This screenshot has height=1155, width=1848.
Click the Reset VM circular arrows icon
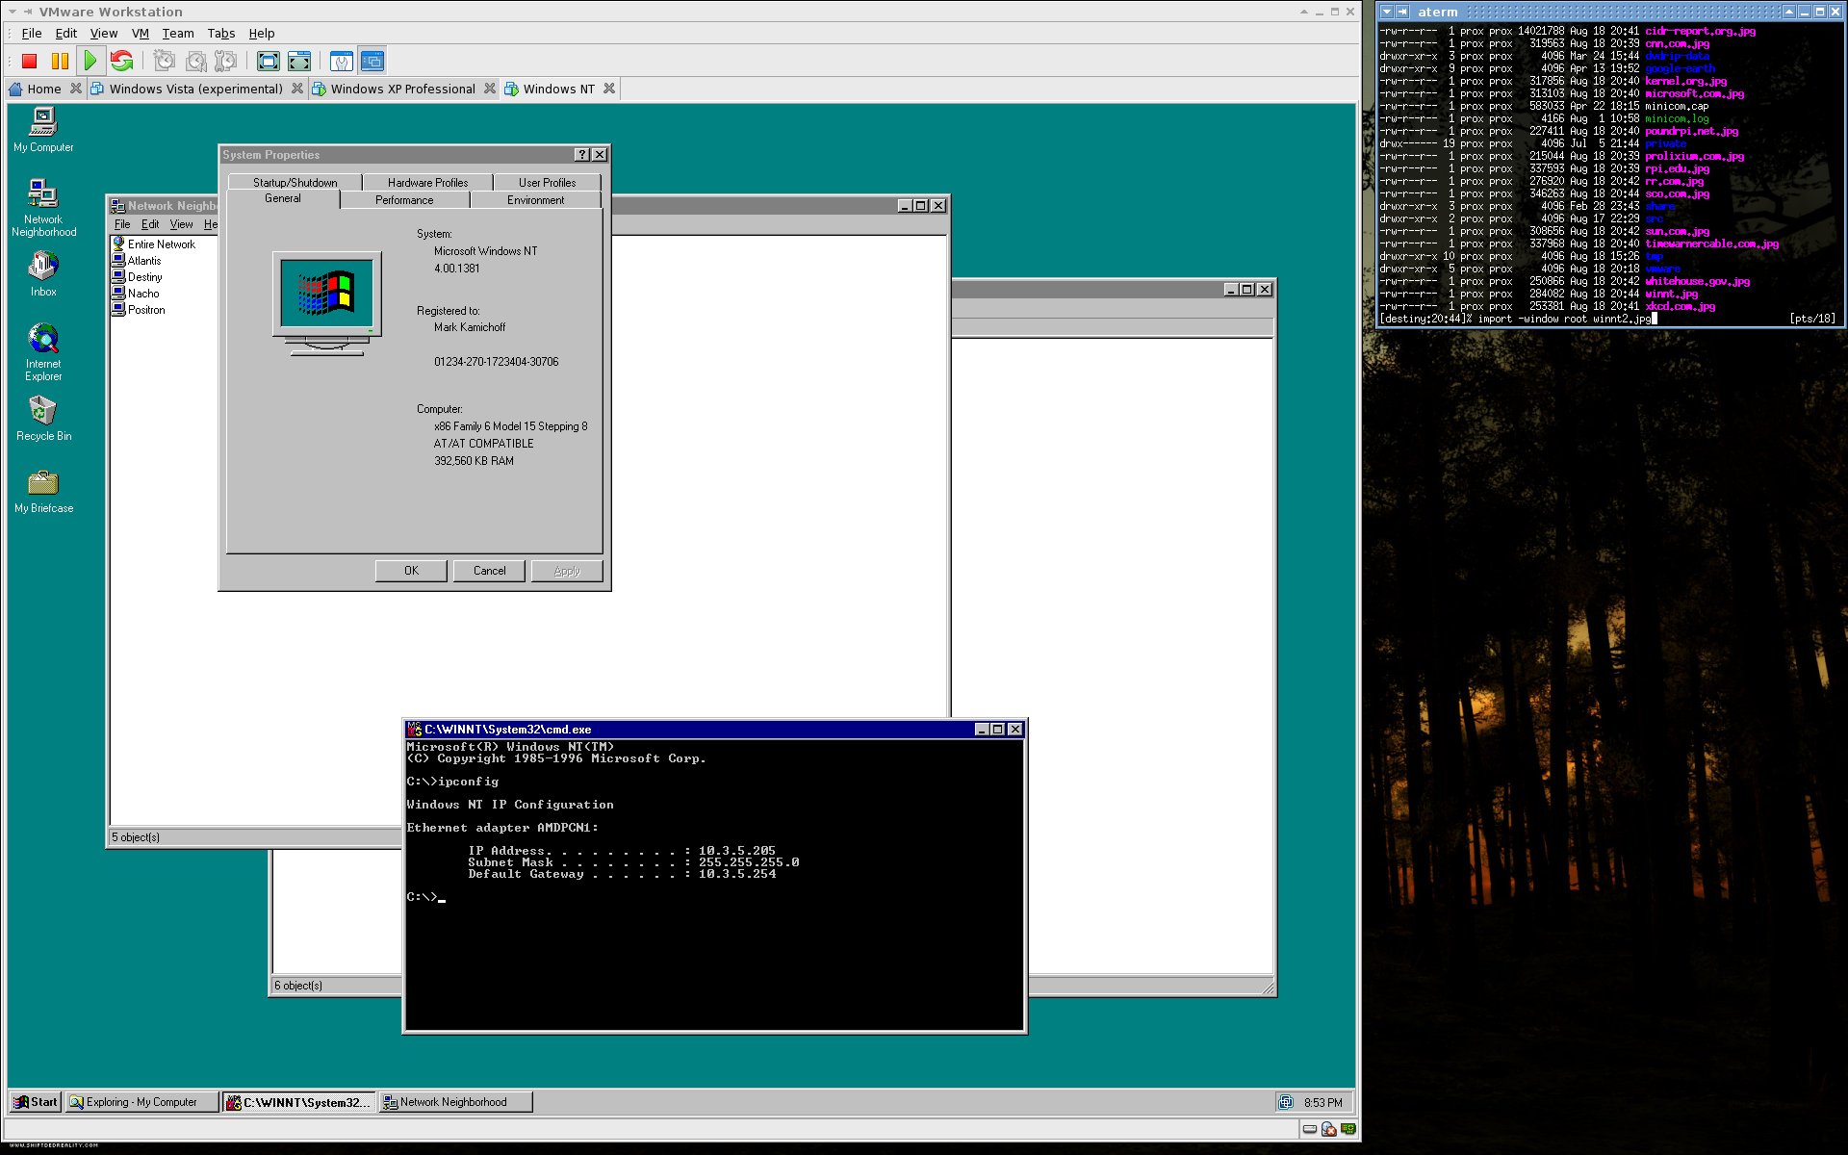click(121, 62)
